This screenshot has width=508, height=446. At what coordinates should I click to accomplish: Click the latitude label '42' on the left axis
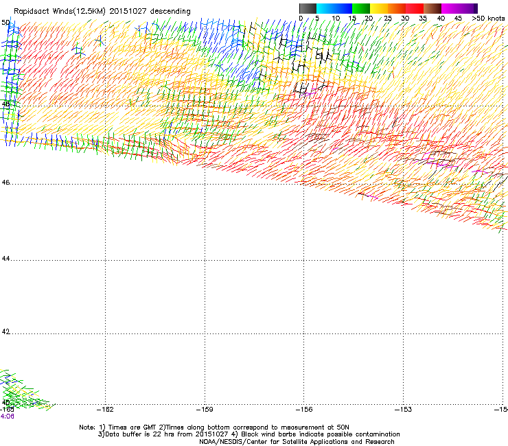(5, 331)
